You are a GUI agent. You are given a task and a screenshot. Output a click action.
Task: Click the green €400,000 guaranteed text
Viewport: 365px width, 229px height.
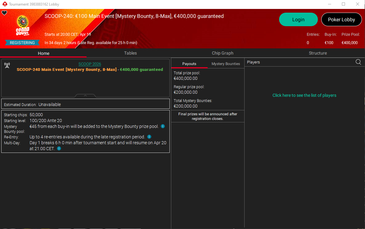tap(141, 69)
